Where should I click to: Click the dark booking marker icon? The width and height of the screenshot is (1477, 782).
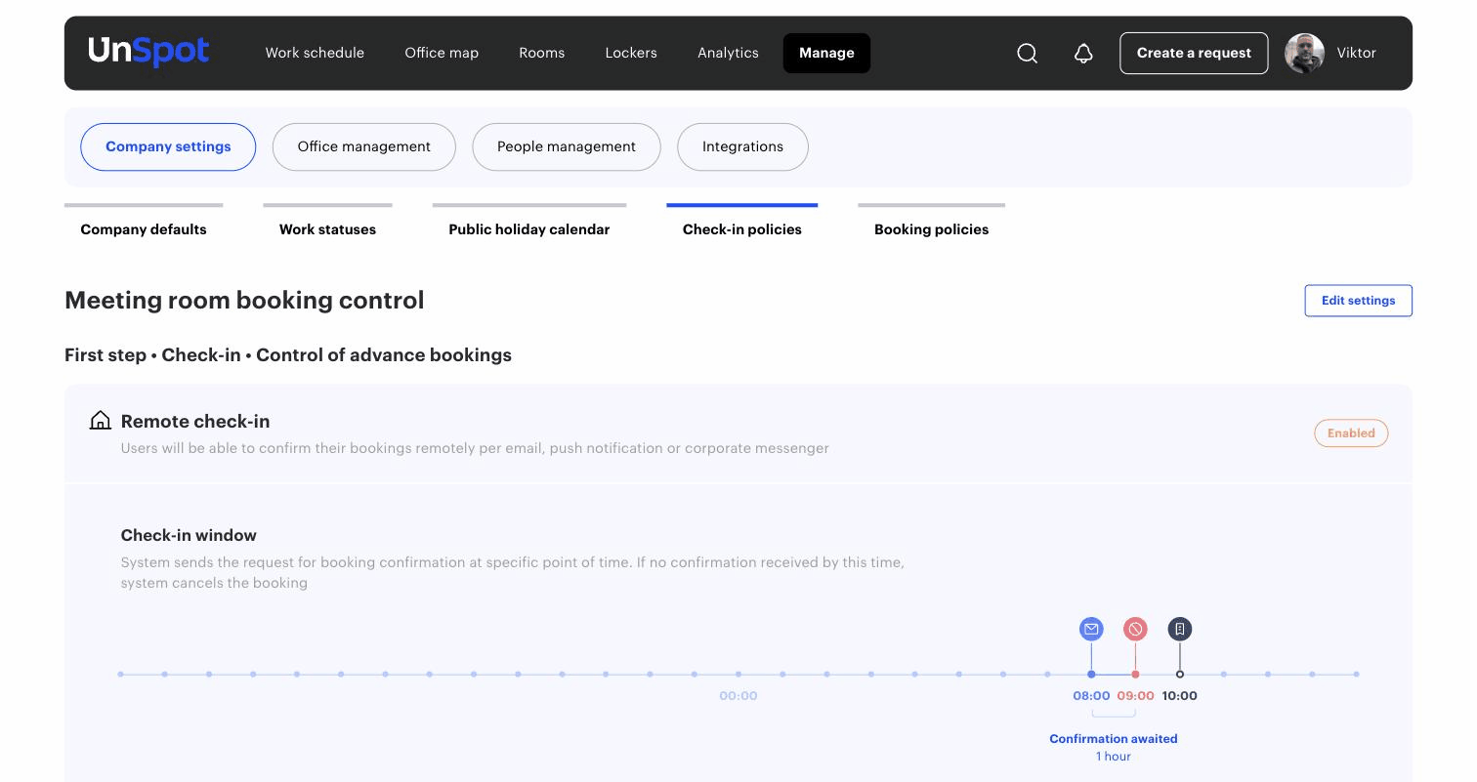1180,629
